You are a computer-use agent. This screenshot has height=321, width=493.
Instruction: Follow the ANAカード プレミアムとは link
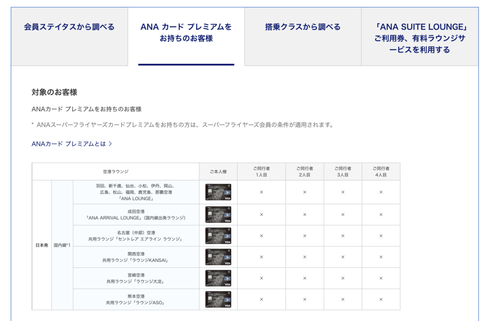[68, 143]
